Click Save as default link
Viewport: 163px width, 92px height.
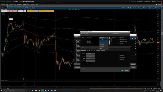tap(116, 33)
